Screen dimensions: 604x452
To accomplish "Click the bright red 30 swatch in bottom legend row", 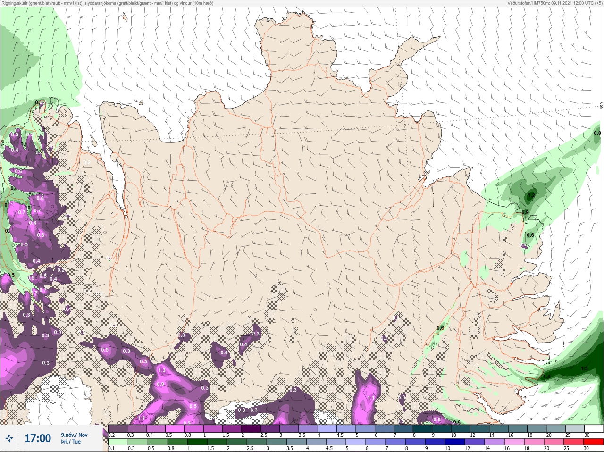I will click(594, 442).
